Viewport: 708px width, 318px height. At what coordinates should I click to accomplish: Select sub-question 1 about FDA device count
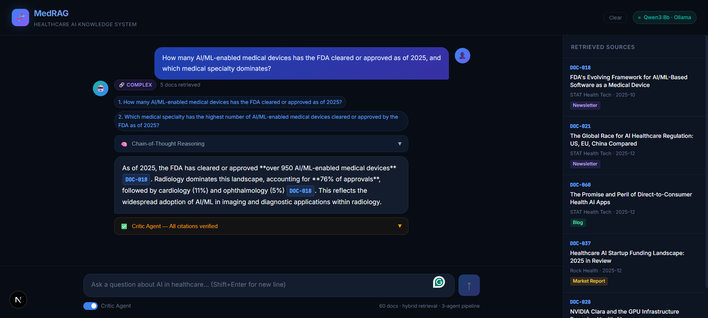pos(230,102)
